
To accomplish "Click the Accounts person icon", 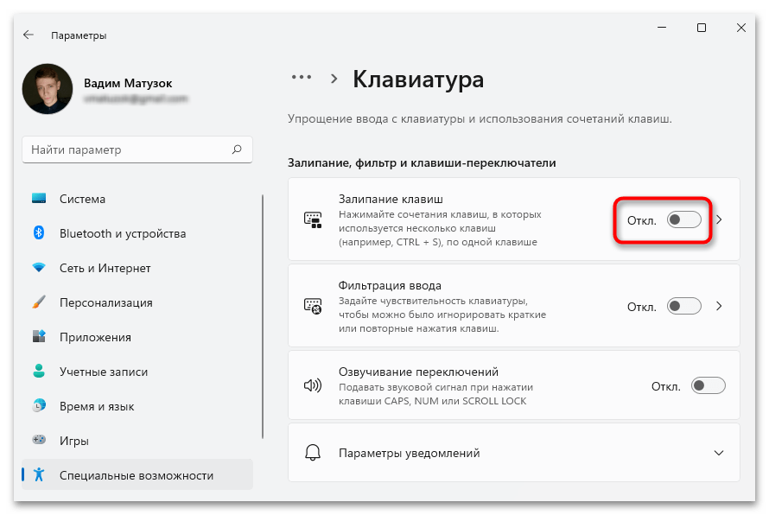I will (x=39, y=372).
